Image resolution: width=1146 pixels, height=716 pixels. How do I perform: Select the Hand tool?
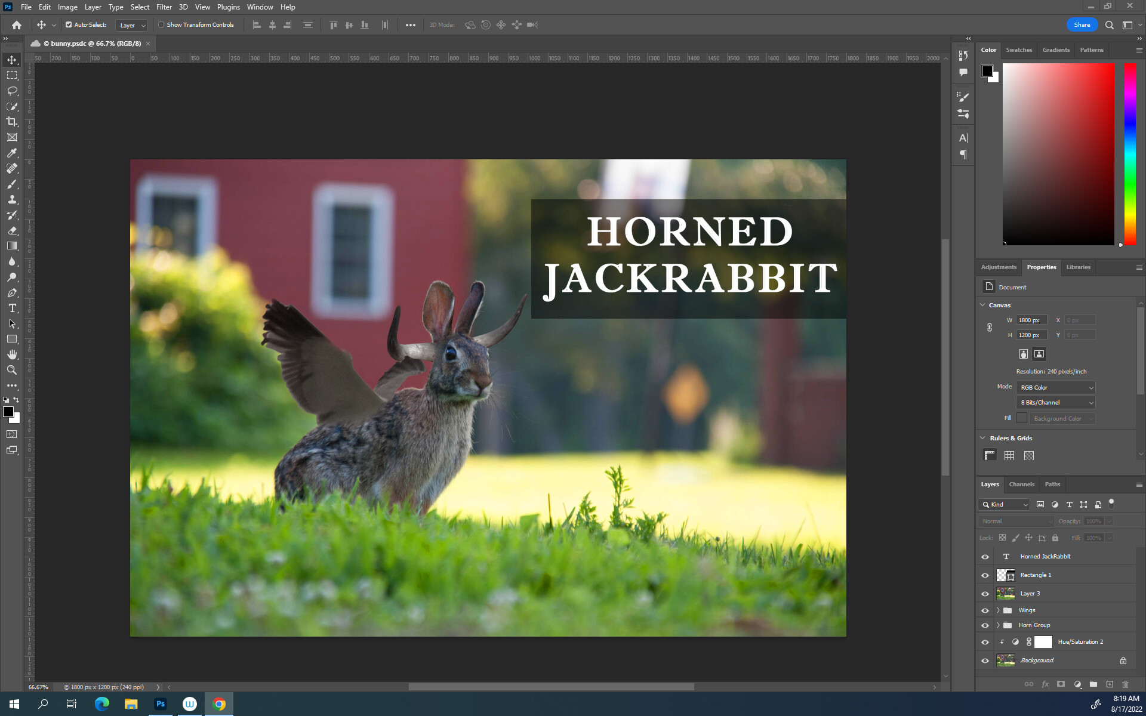12,354
